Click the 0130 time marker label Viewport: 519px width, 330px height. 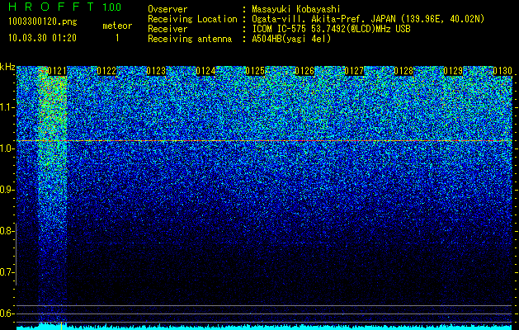click(502, 71)
